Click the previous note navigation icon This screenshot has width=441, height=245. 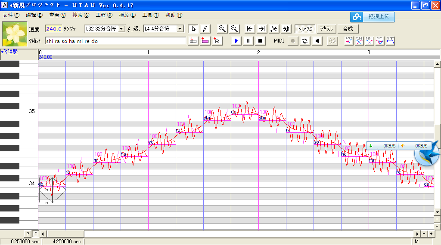273,29
